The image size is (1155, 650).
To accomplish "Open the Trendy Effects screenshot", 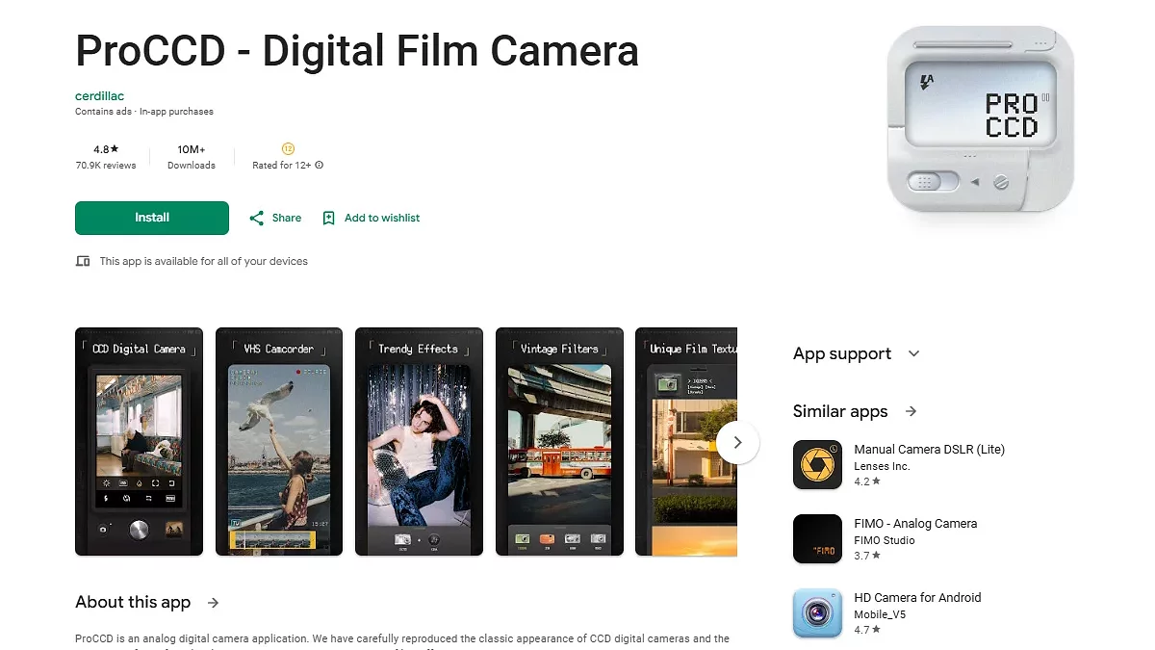I will click(419, 442).
